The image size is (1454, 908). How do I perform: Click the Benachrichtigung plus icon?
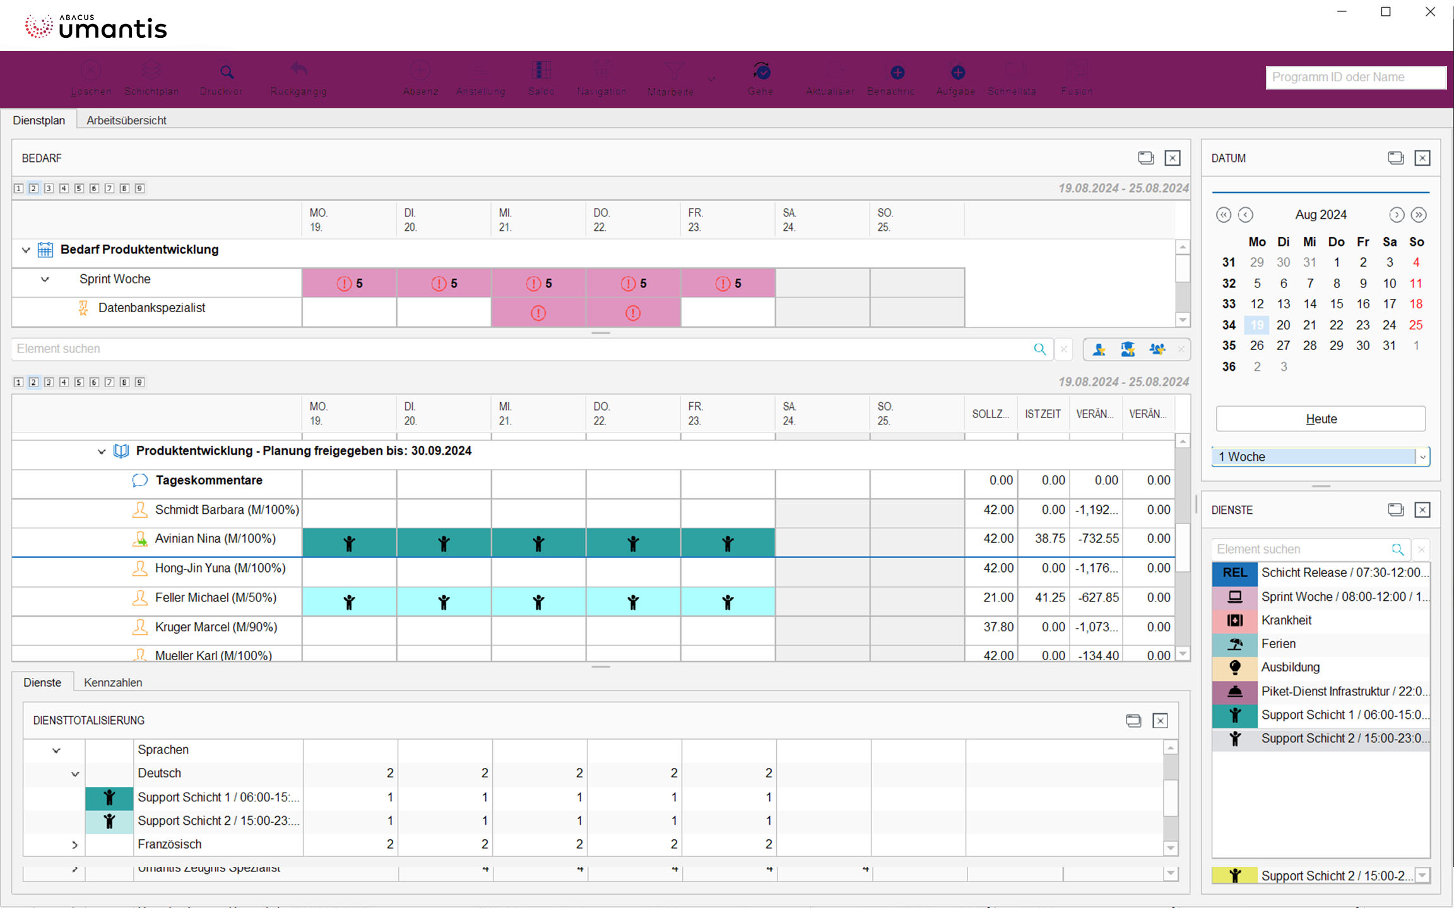(897, 73)
